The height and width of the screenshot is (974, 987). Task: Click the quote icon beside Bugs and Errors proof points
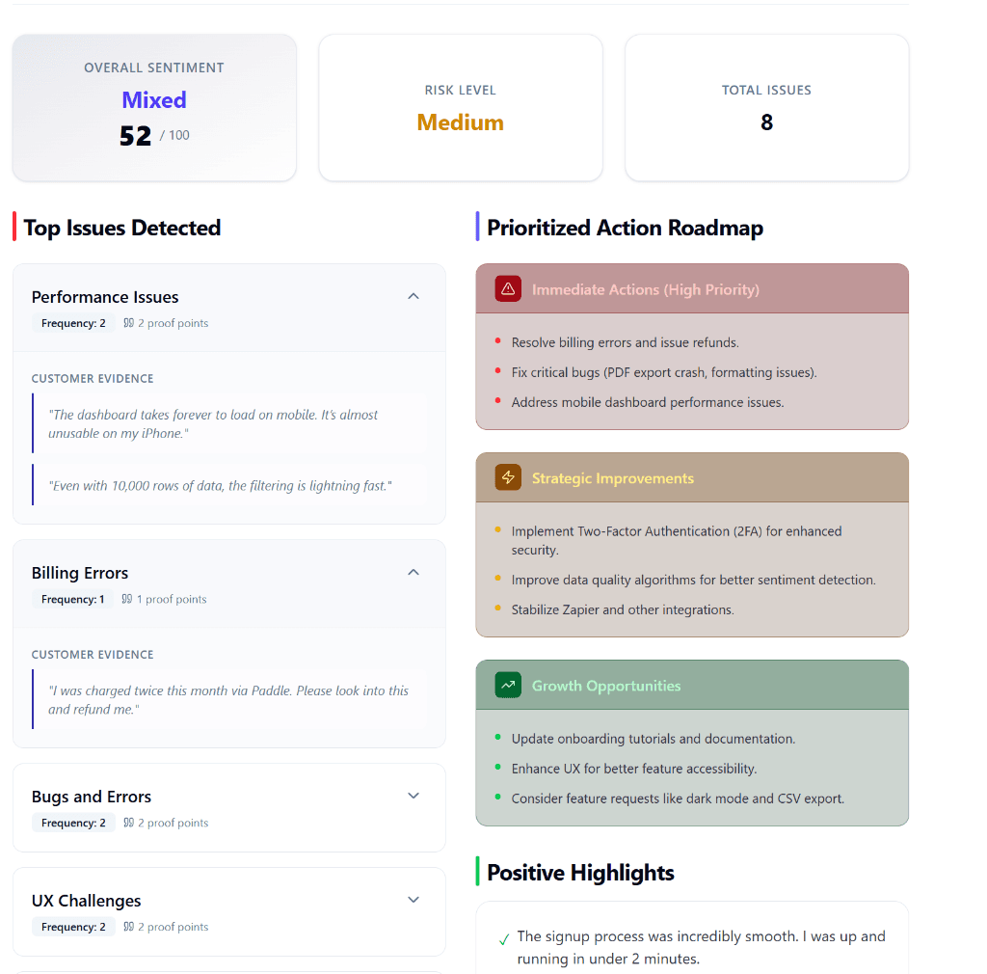[x=126, y=823]
